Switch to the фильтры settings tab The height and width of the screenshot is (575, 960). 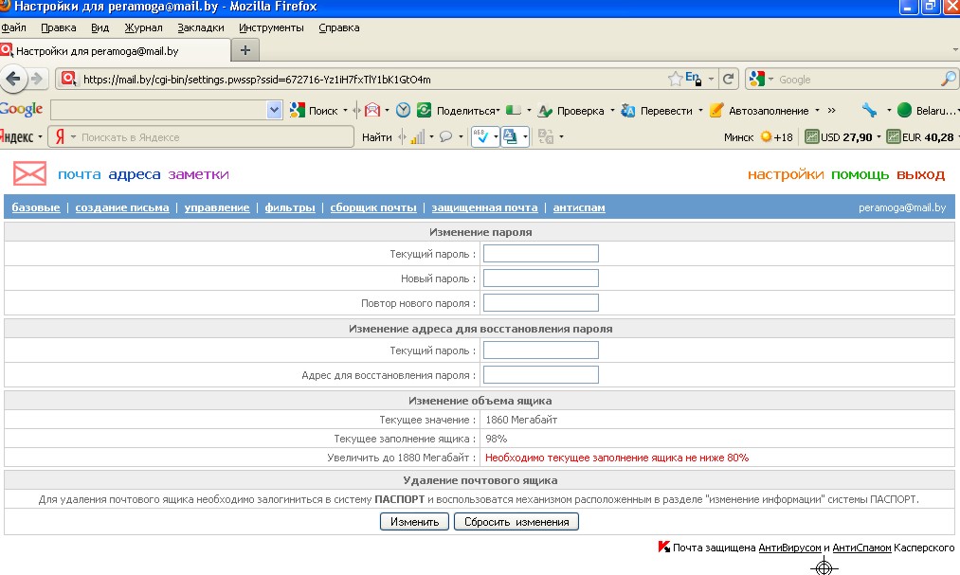pyautogui.click(x=290, y=207)
